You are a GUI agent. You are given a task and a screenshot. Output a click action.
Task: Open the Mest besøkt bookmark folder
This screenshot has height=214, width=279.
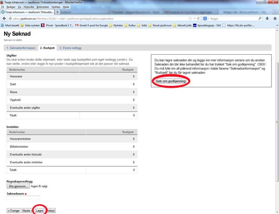point(10,25)
